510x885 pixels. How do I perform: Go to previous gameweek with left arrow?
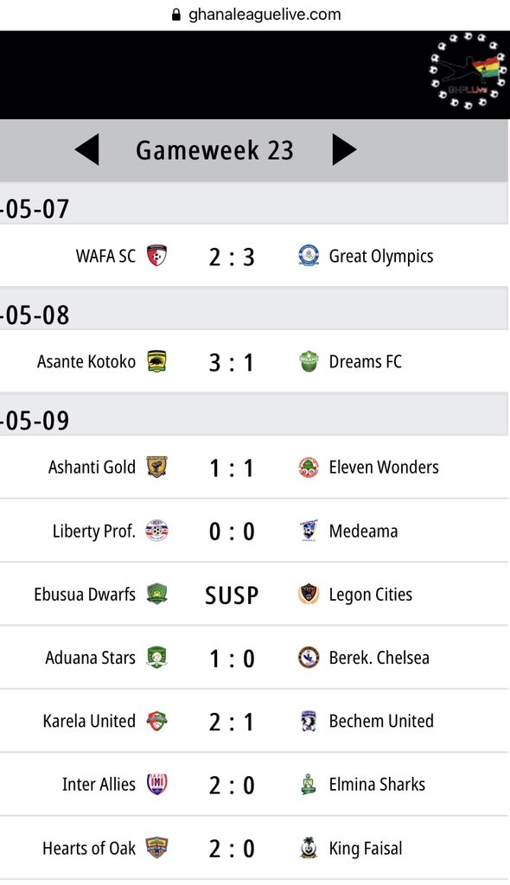87,150
